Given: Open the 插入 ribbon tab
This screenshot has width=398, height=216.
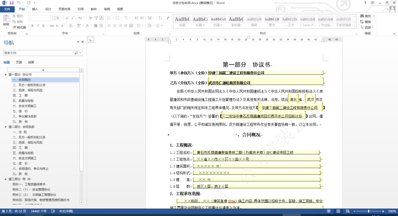Looking at the screenshot, I should pyautogui.click(x=35, y=9).
